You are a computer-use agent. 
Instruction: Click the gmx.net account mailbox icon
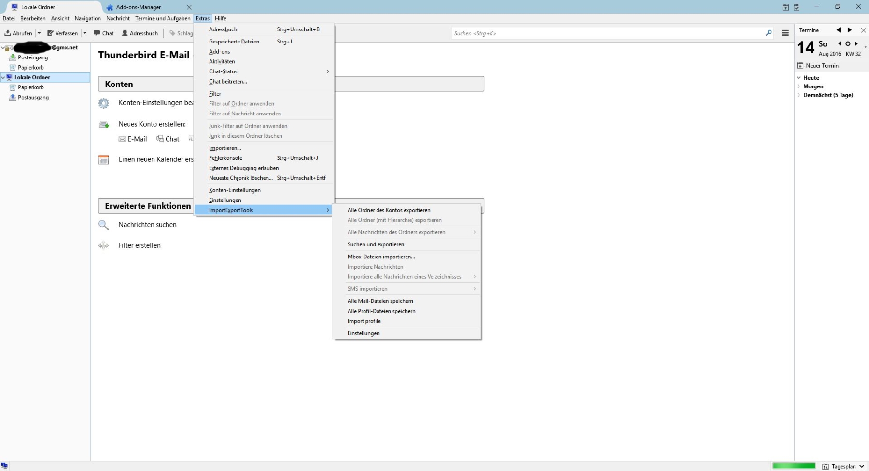click(9, 48)
